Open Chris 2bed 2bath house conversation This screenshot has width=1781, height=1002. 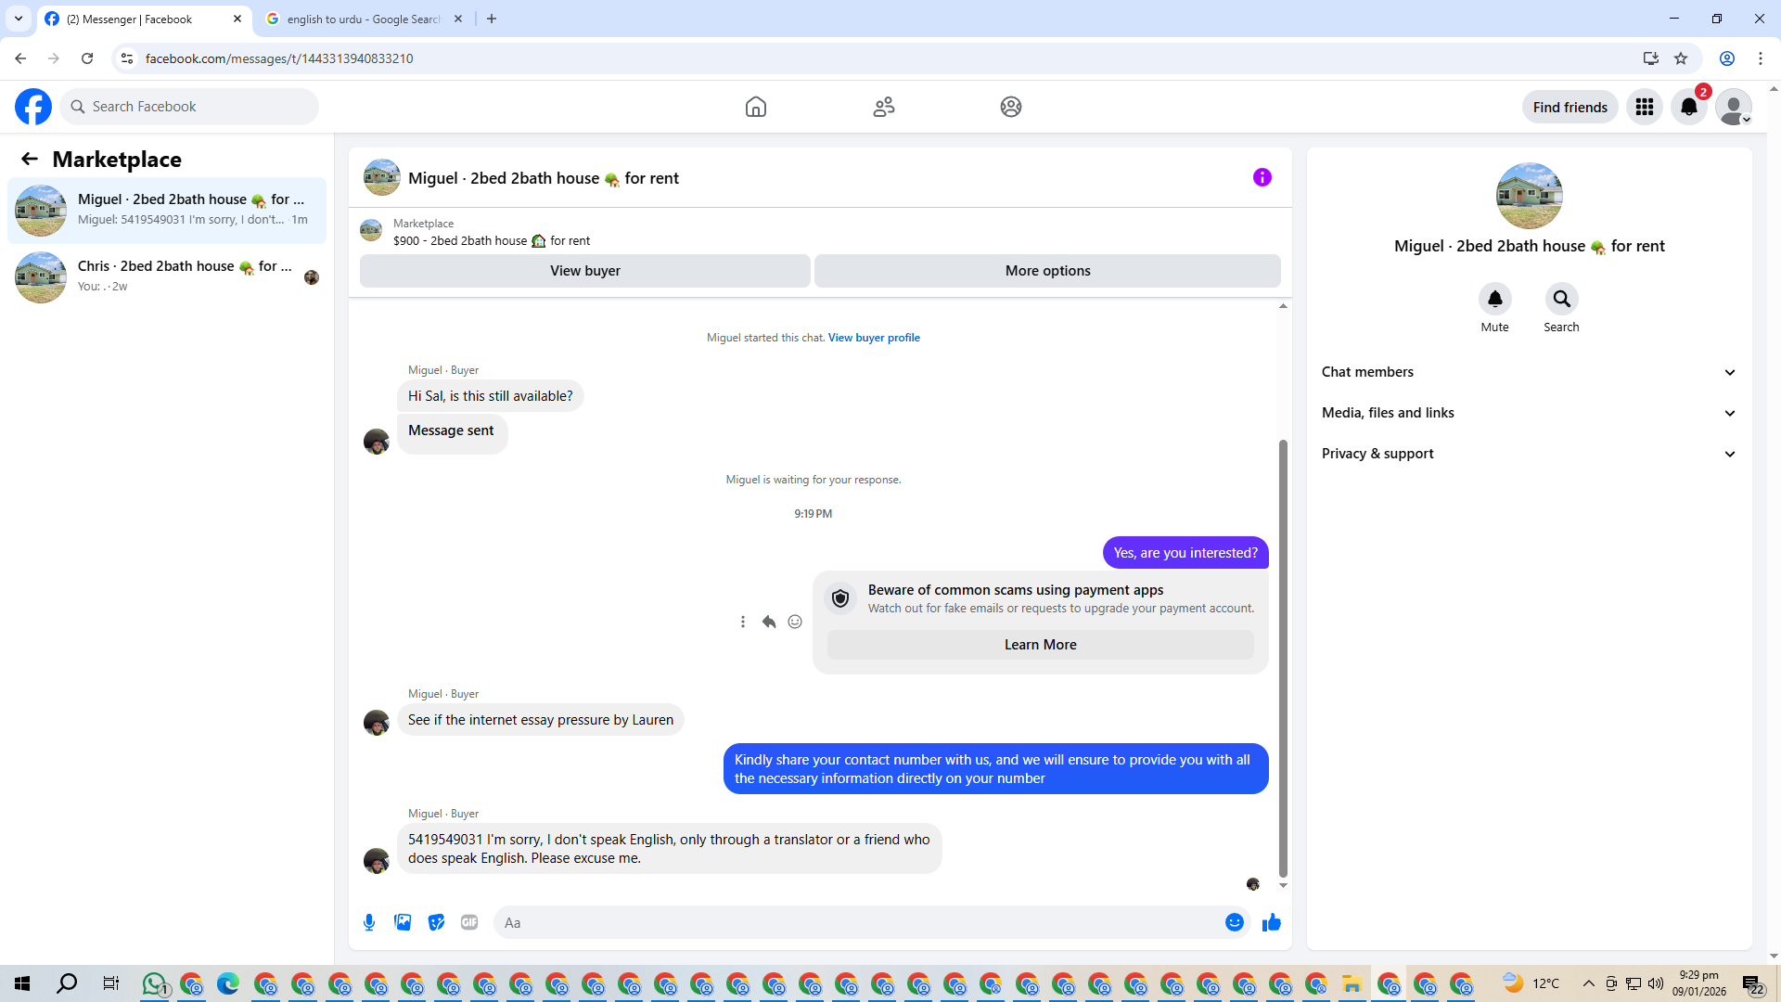(167, 276)
